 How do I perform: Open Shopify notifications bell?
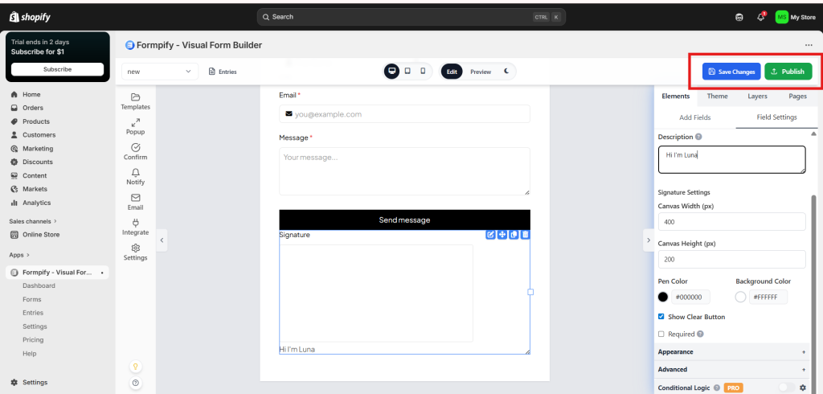[x=760, y=17]
